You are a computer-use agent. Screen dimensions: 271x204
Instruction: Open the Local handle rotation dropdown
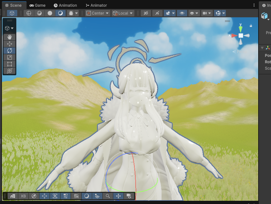123,13
